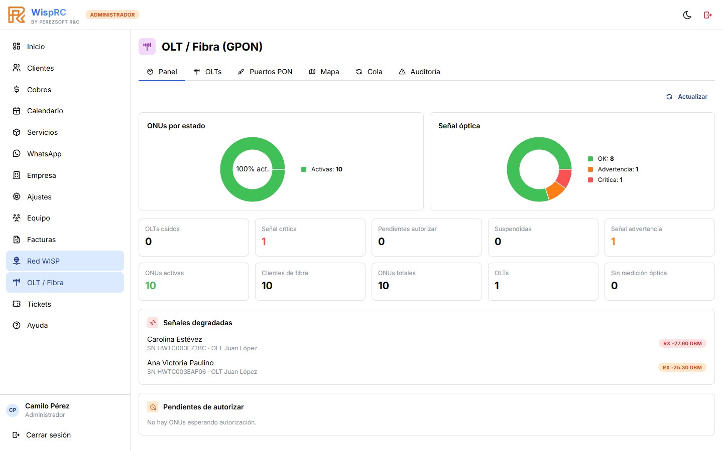Image resolution: width=723 pixels, height=451 pixels.
Task: Click the green OK legend swatch
Action: point(590,159)
